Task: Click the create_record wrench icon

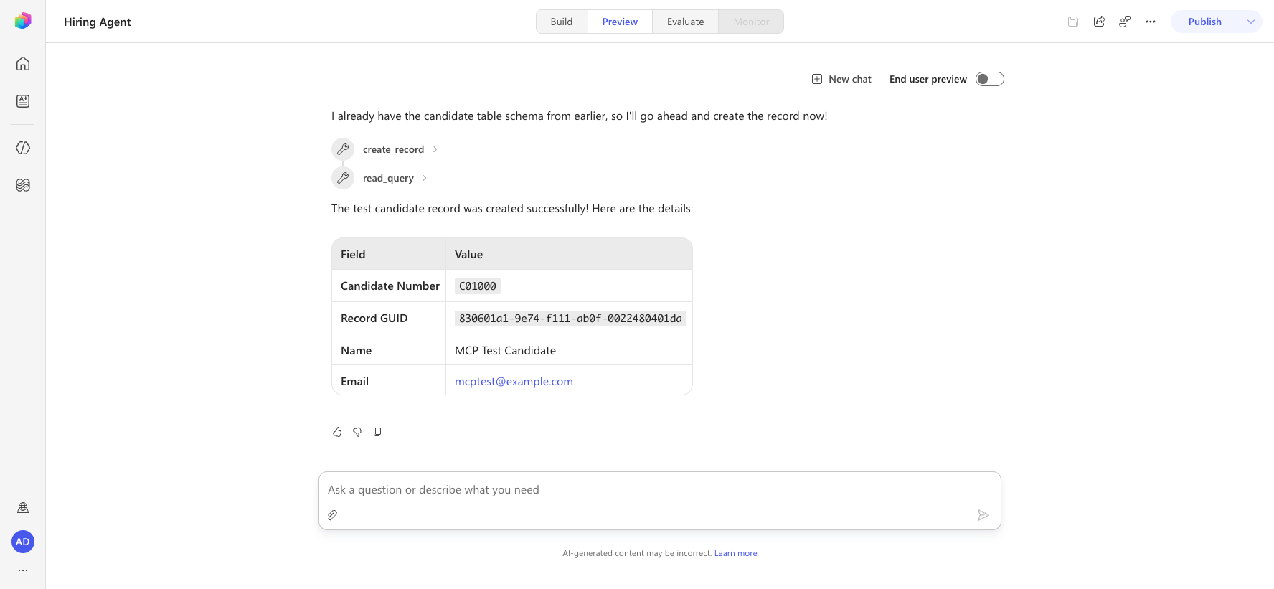Action: click(x=343, y=149)
